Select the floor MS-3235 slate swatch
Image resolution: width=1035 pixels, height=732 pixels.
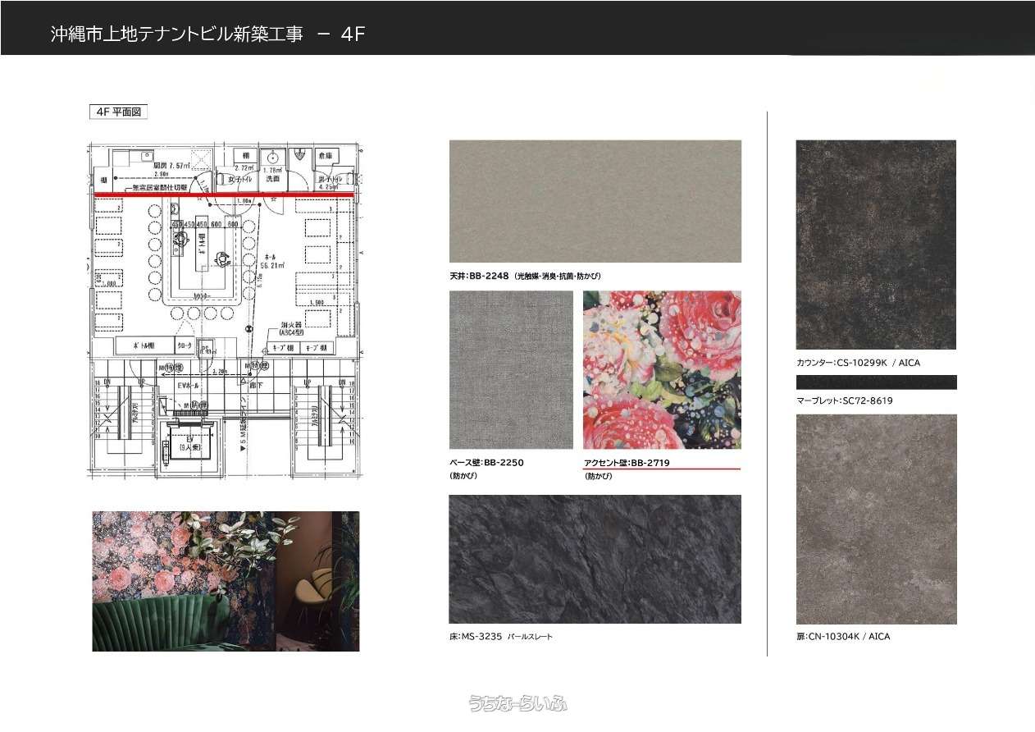(595, 559)
